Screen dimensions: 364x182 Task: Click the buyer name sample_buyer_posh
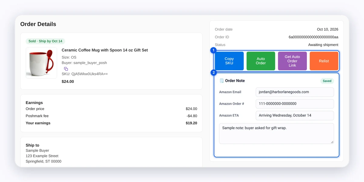[x=90, y=63]
